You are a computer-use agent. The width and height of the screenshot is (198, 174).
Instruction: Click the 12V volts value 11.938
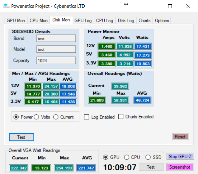click(x=125, y=46)
